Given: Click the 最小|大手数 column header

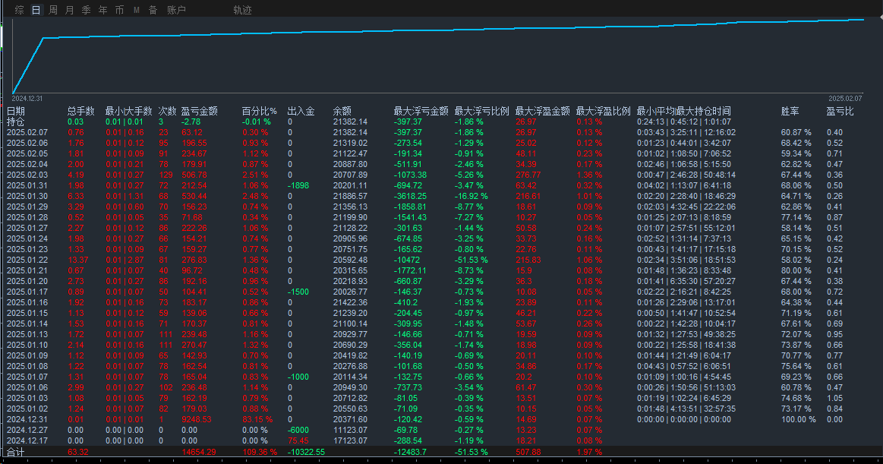Looking at the screenshot, I should coord(128,111).
